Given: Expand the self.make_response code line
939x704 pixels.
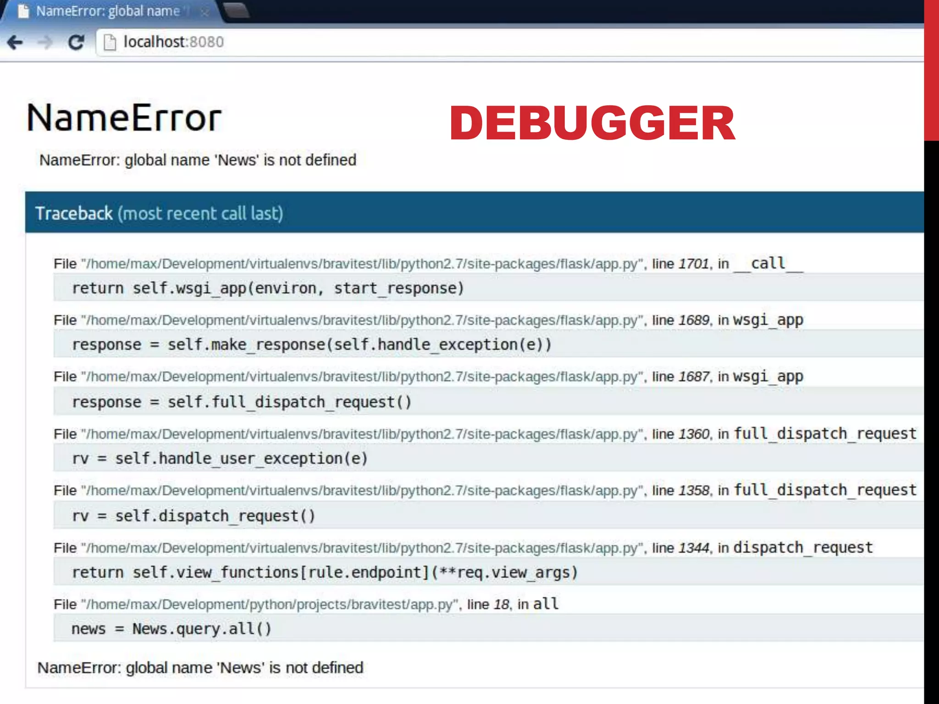Looking at the screenshot, I should pyautogui.click(x=312, y=345).
